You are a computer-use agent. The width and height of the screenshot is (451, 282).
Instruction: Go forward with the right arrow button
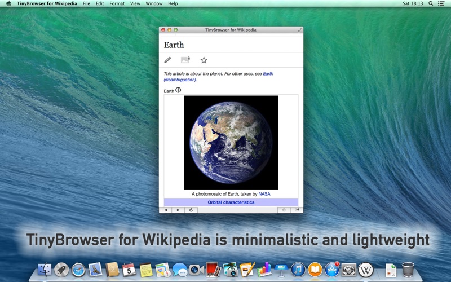(x=178, y=210)
